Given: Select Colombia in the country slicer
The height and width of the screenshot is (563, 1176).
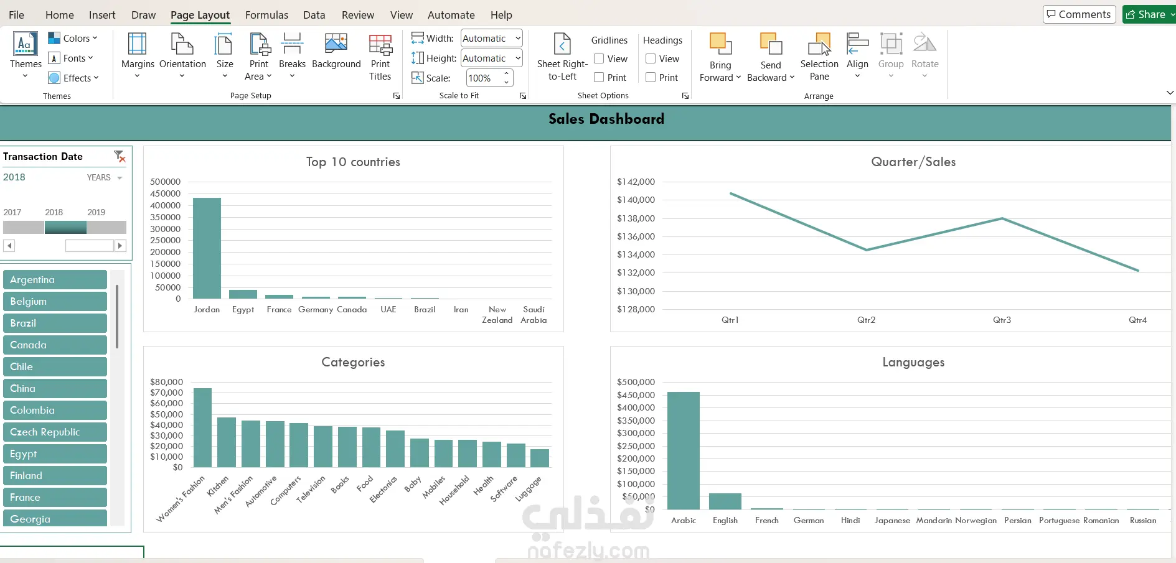Looking at the screenshot, I should pos(55,411).
